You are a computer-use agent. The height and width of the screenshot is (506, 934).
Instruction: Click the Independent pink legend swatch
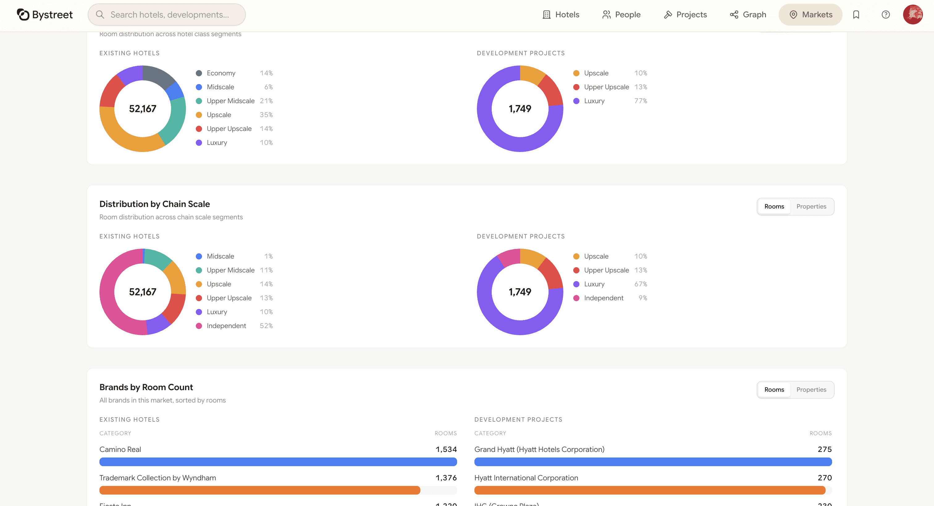click(x=199, y=326)
